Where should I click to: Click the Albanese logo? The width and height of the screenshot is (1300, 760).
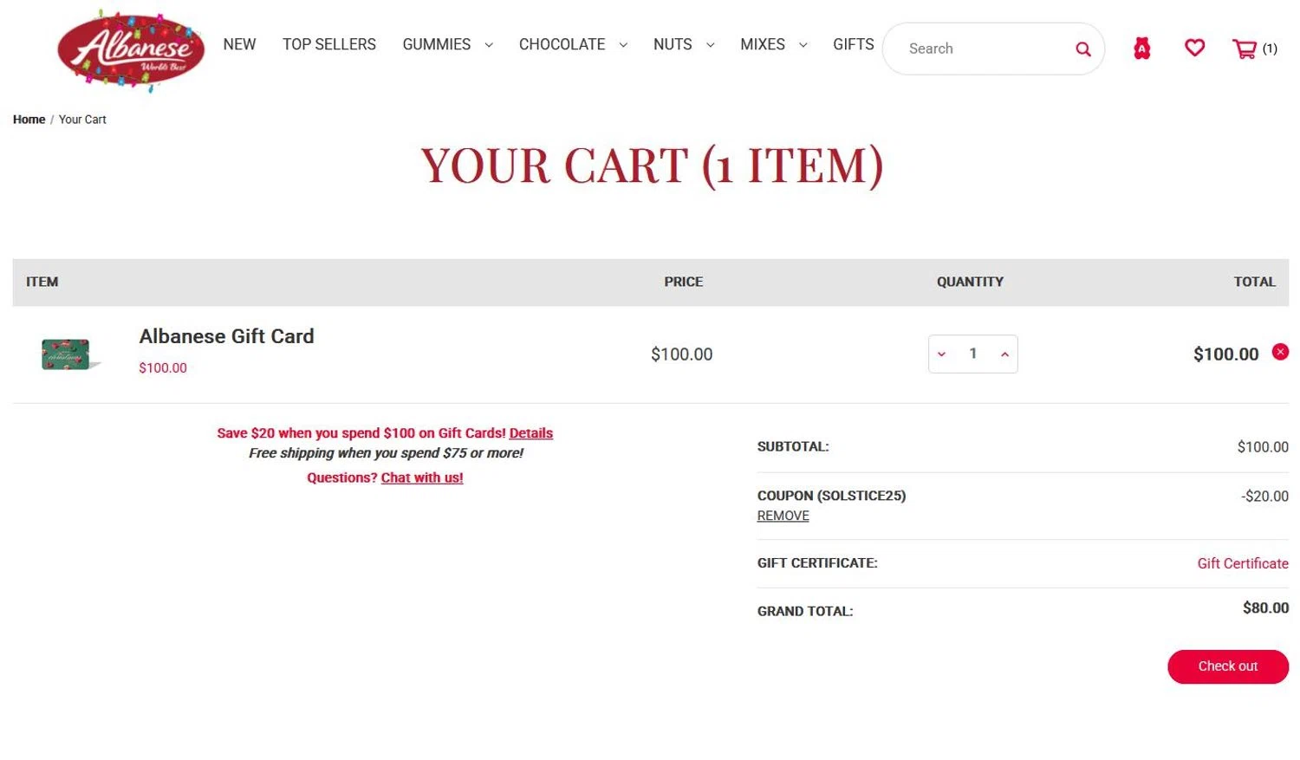[131, 51]
